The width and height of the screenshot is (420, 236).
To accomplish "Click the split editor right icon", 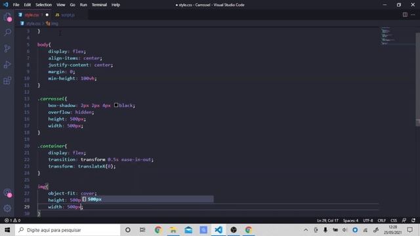I will point(405,14).
